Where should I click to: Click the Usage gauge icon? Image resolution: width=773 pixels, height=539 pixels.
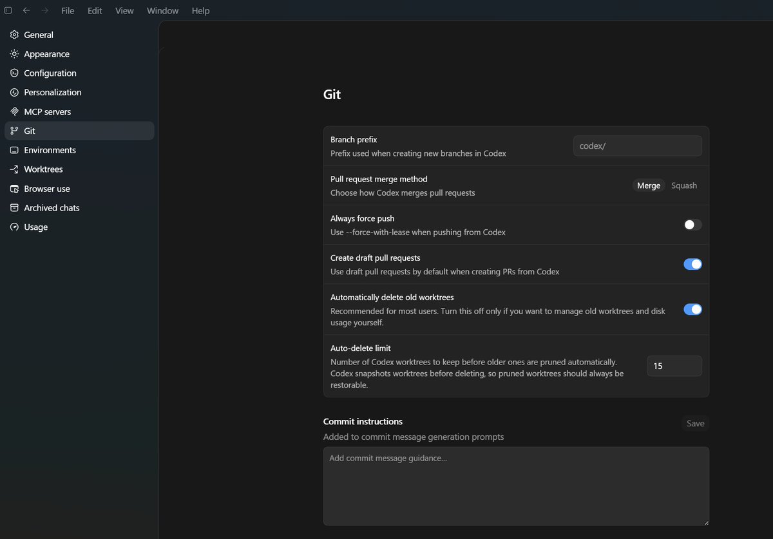[14, 227]
